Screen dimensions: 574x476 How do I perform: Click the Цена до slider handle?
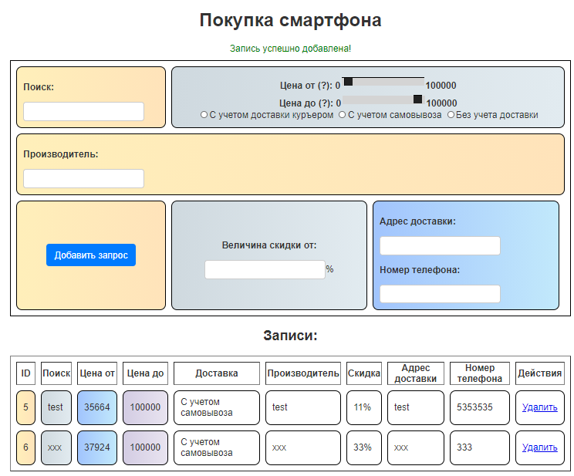pos(418,99)
